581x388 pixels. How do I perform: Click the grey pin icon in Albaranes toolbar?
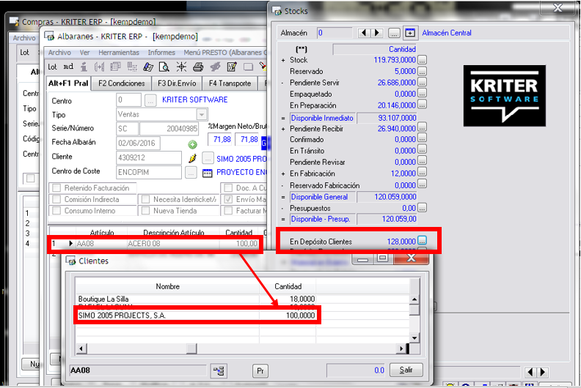point(215,67)
